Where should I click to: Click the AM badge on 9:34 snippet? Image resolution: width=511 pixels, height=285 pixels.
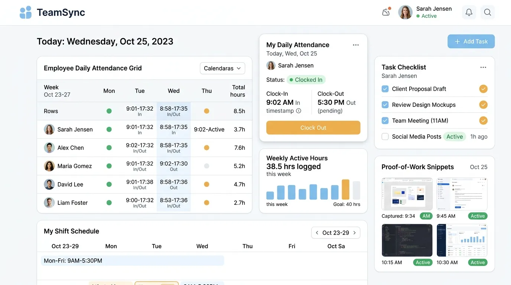(x=426, y=216)
